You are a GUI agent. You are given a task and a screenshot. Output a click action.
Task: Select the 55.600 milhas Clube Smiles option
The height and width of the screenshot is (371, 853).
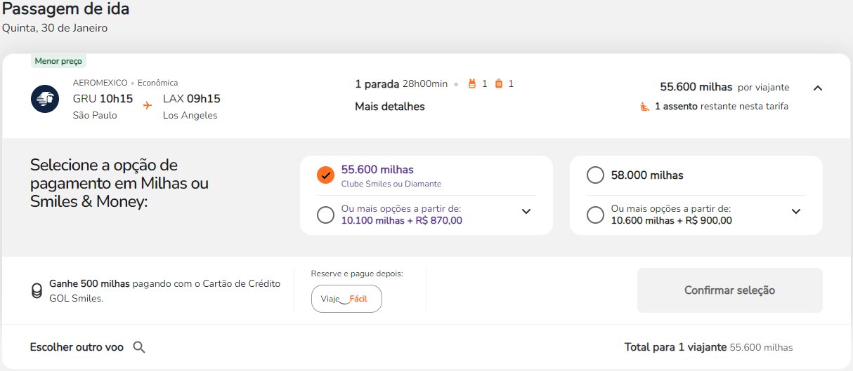325,175
